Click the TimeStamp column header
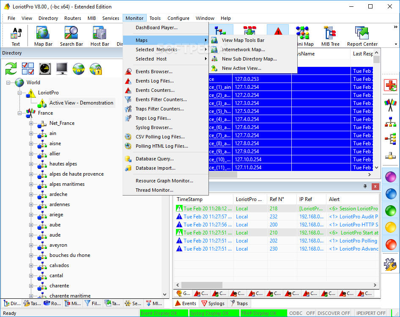The width and height of the screenshot is (400, 317). (203, 199)
